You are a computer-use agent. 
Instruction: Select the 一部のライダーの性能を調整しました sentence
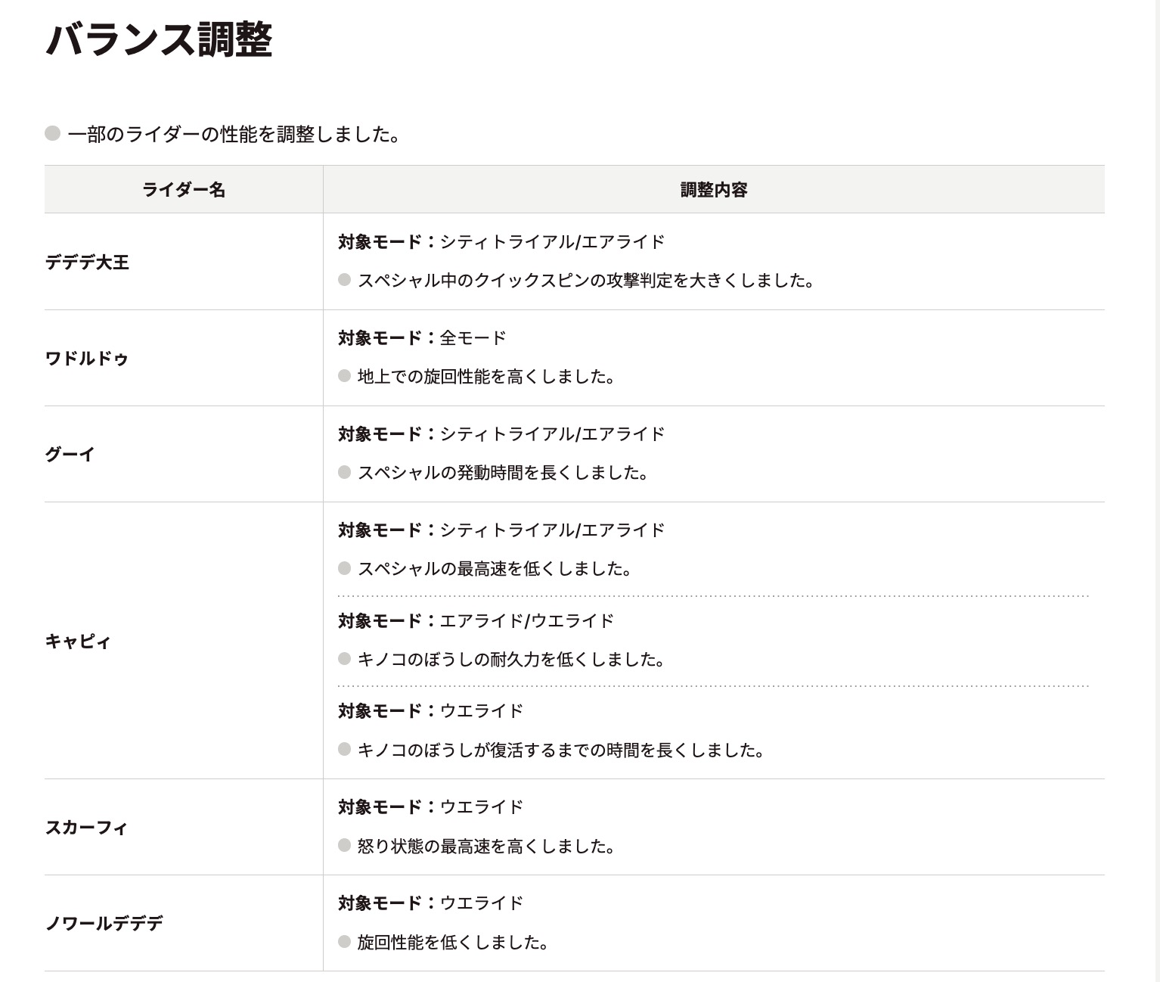[x=233, y=135]
